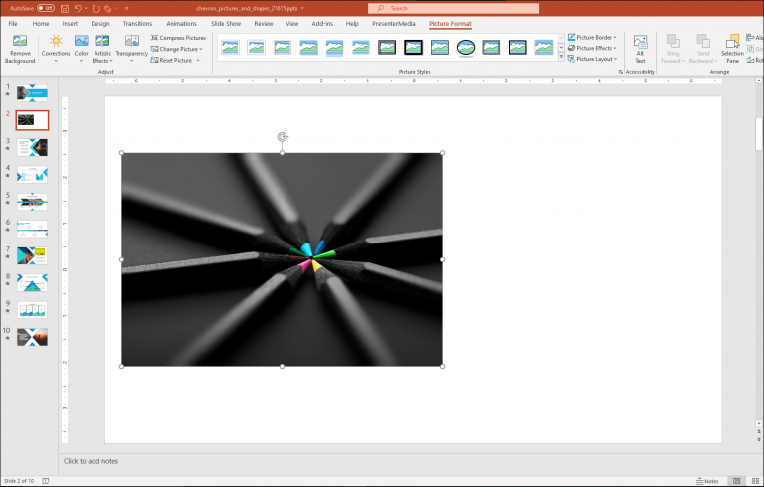Select slide 3 thumbnail

(32, 147)
